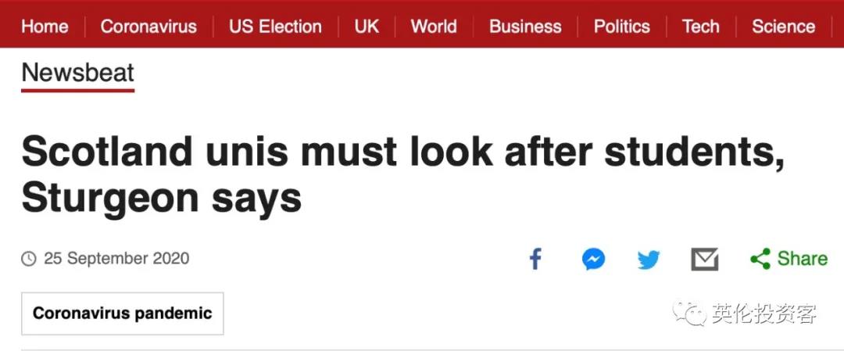Switch to the Politics section
844x351 pixels.
(x=622, y=27)
